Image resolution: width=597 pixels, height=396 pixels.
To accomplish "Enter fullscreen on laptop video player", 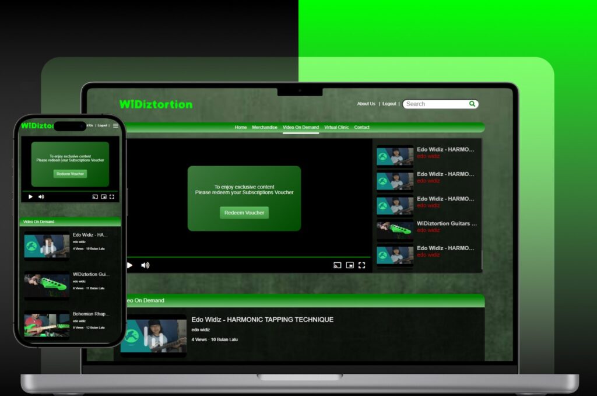I will click(x=361, y=265).
